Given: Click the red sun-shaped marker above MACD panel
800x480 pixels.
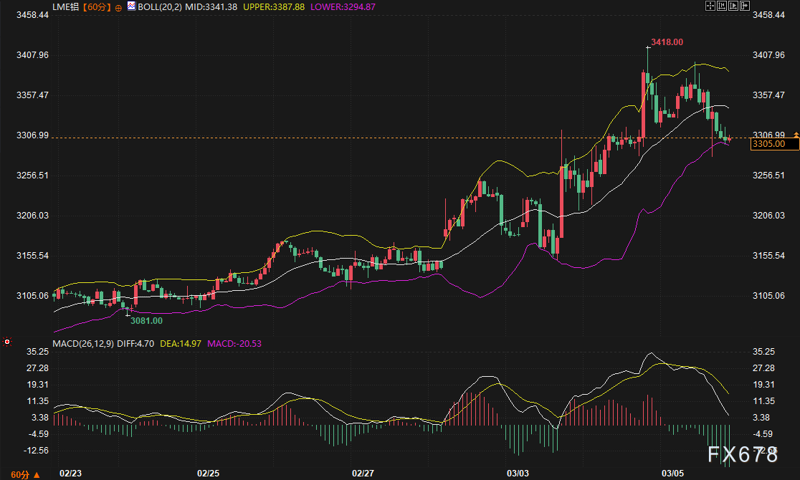Looking at the screenshot, I should (x=7, y=342).
